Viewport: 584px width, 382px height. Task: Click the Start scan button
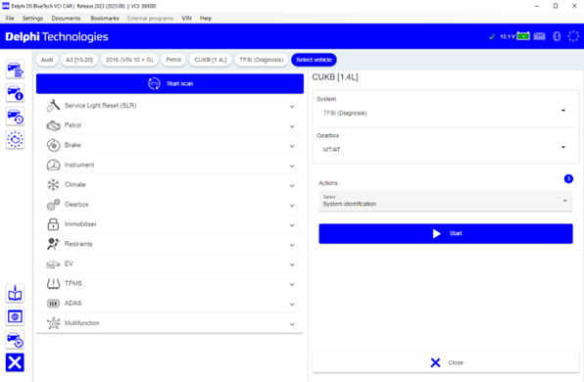(170, 83)
